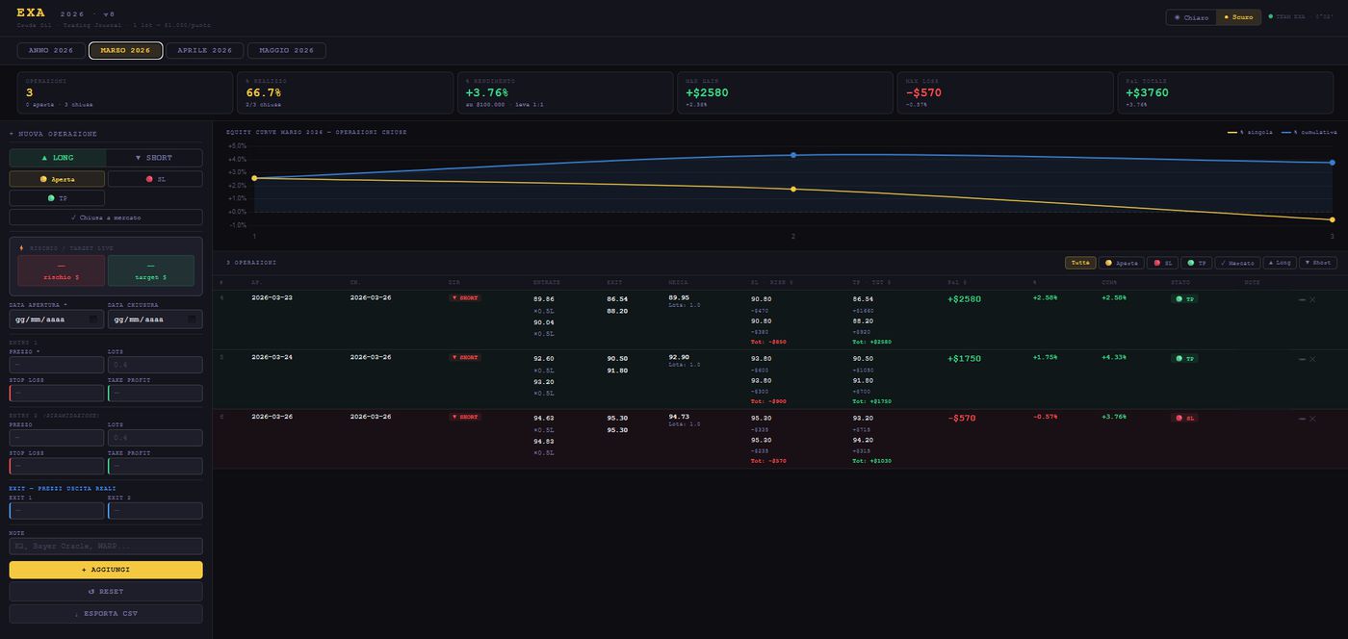Click the X icon on the +$1750 trade row

tap(1312, 359)
